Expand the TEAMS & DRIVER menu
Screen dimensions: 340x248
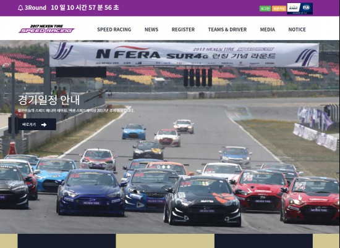[227, 30]
